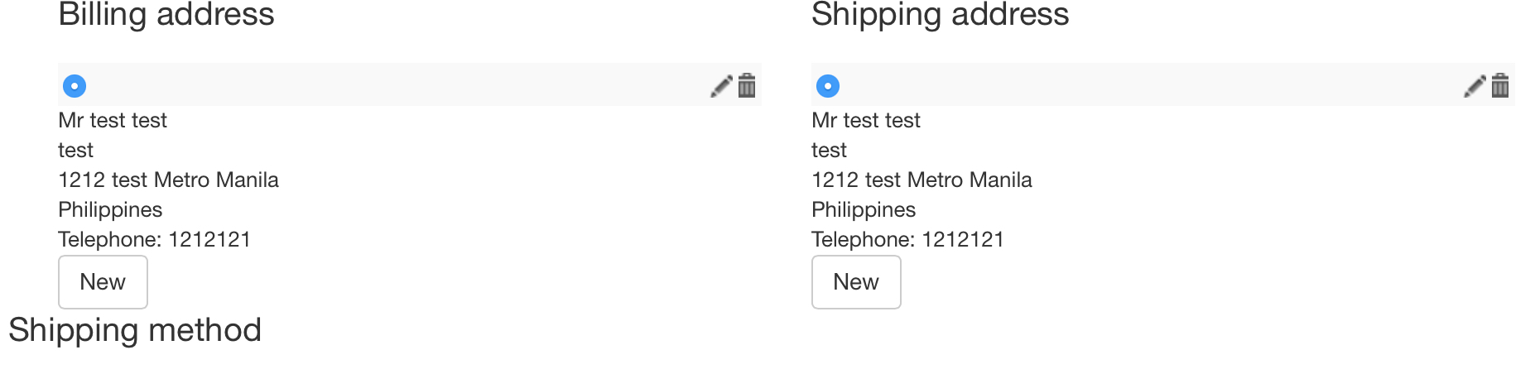The height and width of the screenshot is (374, 1535).
Task: Remove the shipping address using trash icon
Action: (x=1500, y=85)
